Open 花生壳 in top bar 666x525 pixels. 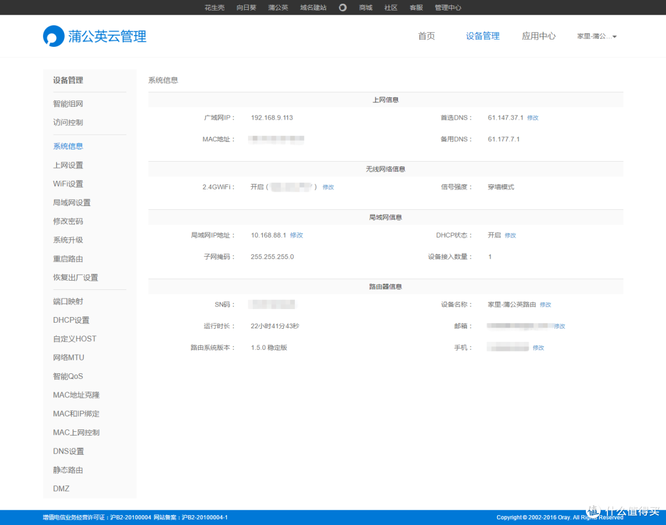click(x=215, y=7)
